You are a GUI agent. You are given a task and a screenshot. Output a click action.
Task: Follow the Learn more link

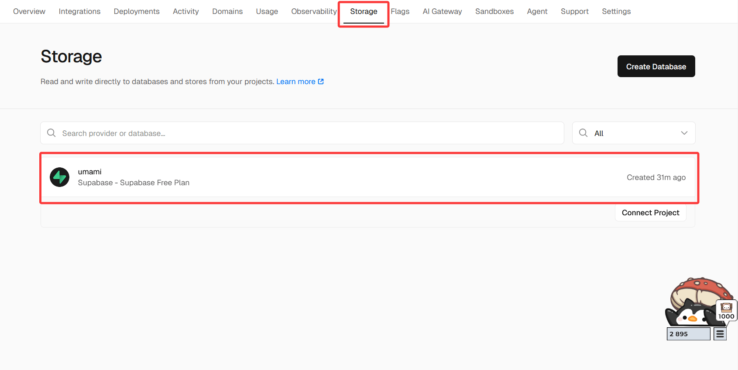click(x=295, y=81)
